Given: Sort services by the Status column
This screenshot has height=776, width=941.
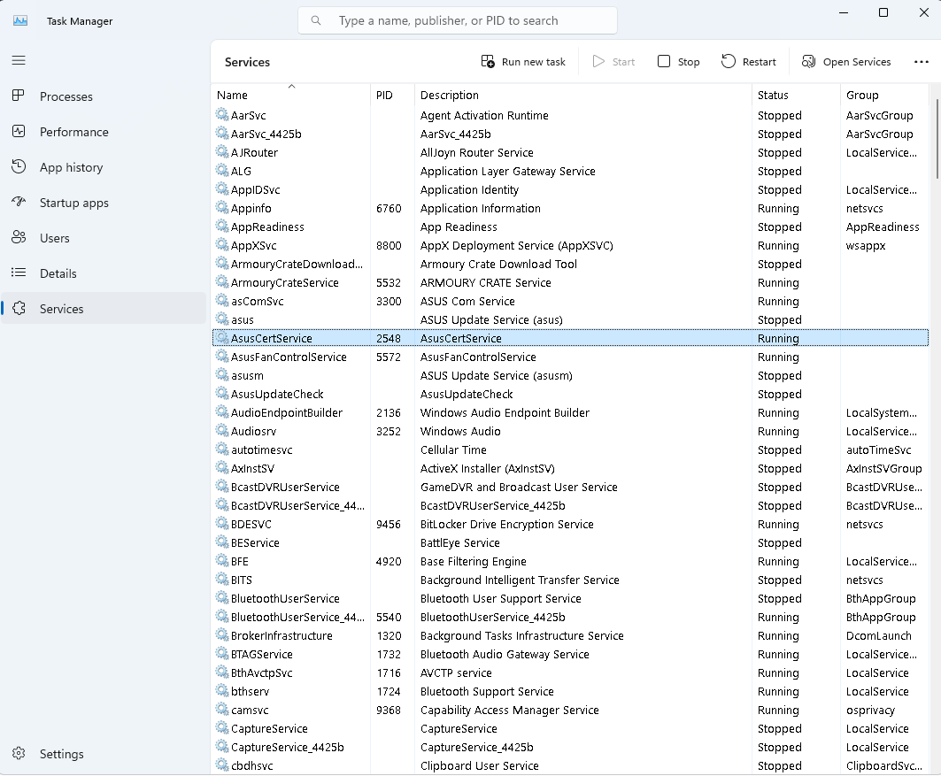Looking at the screenshot, I should click(773, 96).
